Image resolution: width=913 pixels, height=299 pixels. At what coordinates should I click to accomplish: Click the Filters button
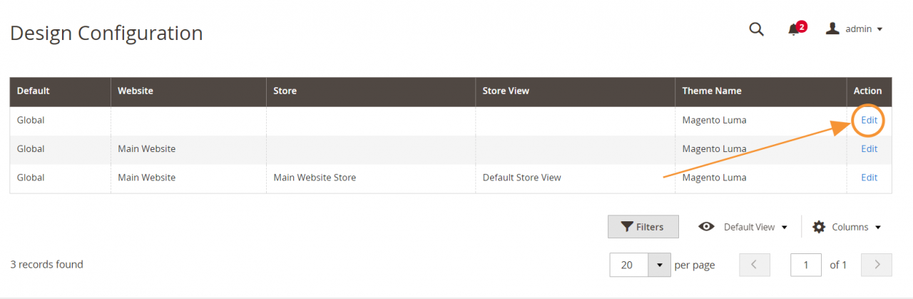643,227
